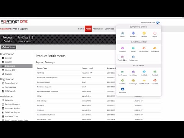
Task: Open DOA/RMA Request under Assistance
Action: pyautogui.click(x=11, y=112)
